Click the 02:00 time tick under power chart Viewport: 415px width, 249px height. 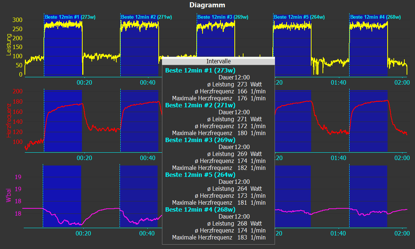tap(402, 83)
